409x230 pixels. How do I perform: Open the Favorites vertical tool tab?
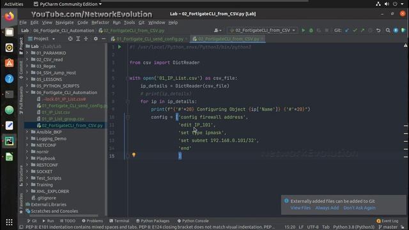click(21, 203)
